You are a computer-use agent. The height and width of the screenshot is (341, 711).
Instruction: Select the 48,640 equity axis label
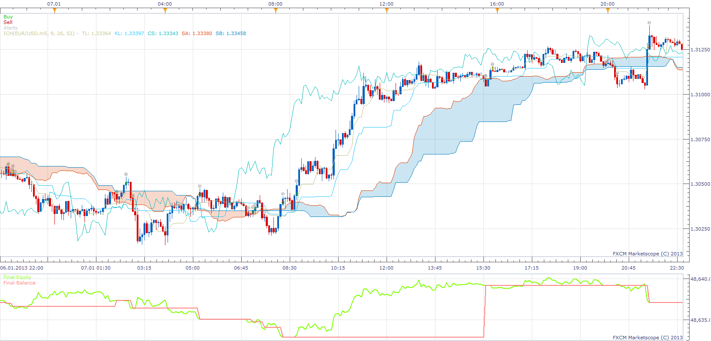(x=700, y=279)
